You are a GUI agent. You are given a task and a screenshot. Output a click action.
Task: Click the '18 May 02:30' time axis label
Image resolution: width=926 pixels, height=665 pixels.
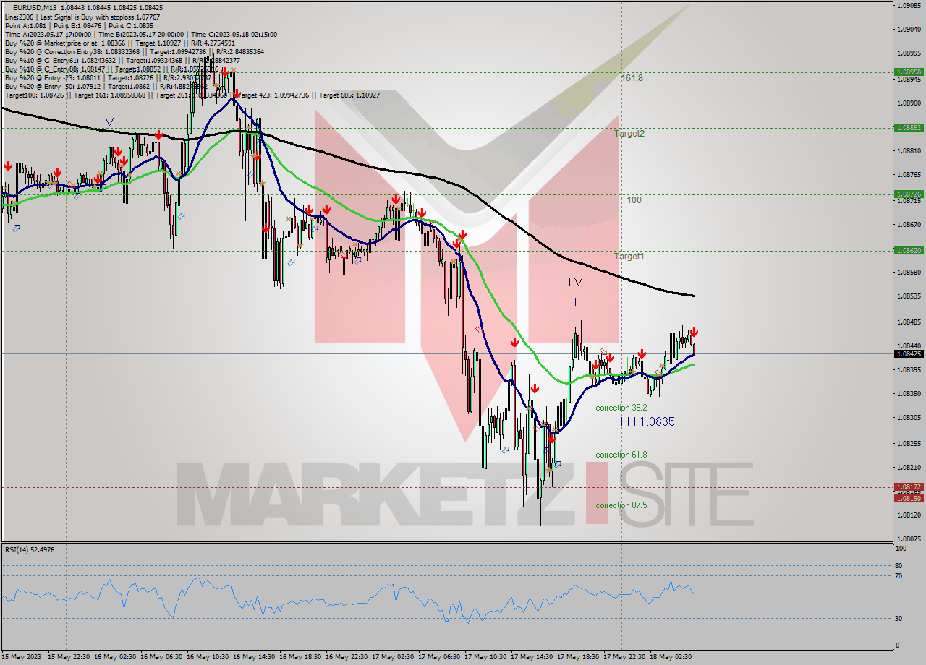[x=670, y=657]
